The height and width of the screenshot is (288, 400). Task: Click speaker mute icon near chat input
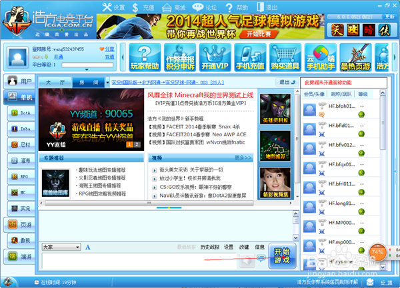[x=247, y=261]
